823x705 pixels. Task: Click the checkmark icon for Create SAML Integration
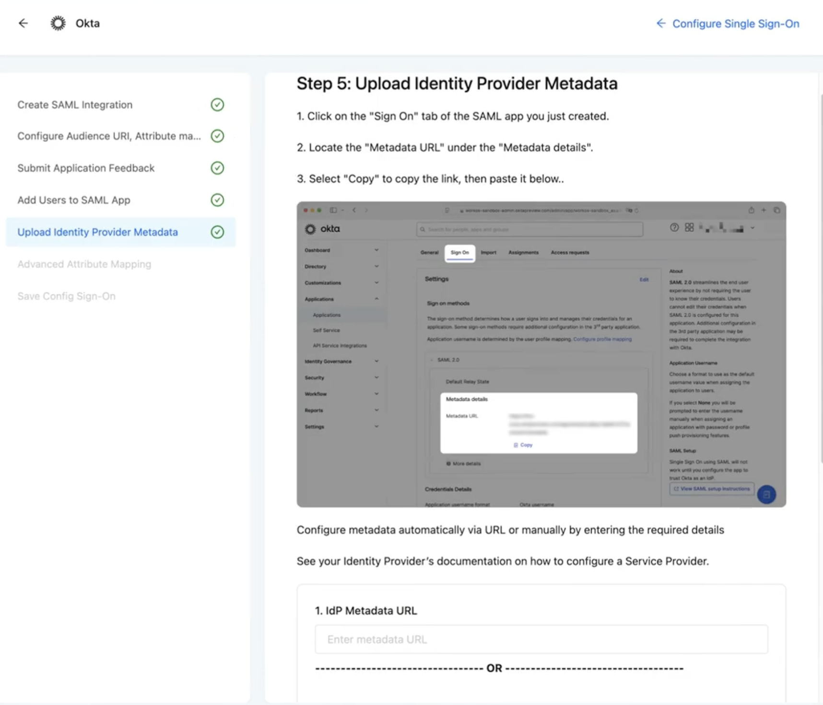pos(217,105)
